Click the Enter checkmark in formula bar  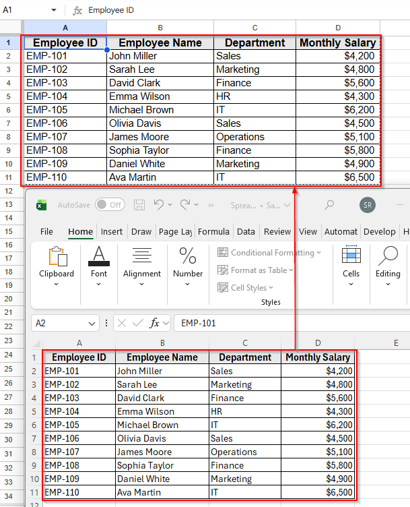coord(138,323)
